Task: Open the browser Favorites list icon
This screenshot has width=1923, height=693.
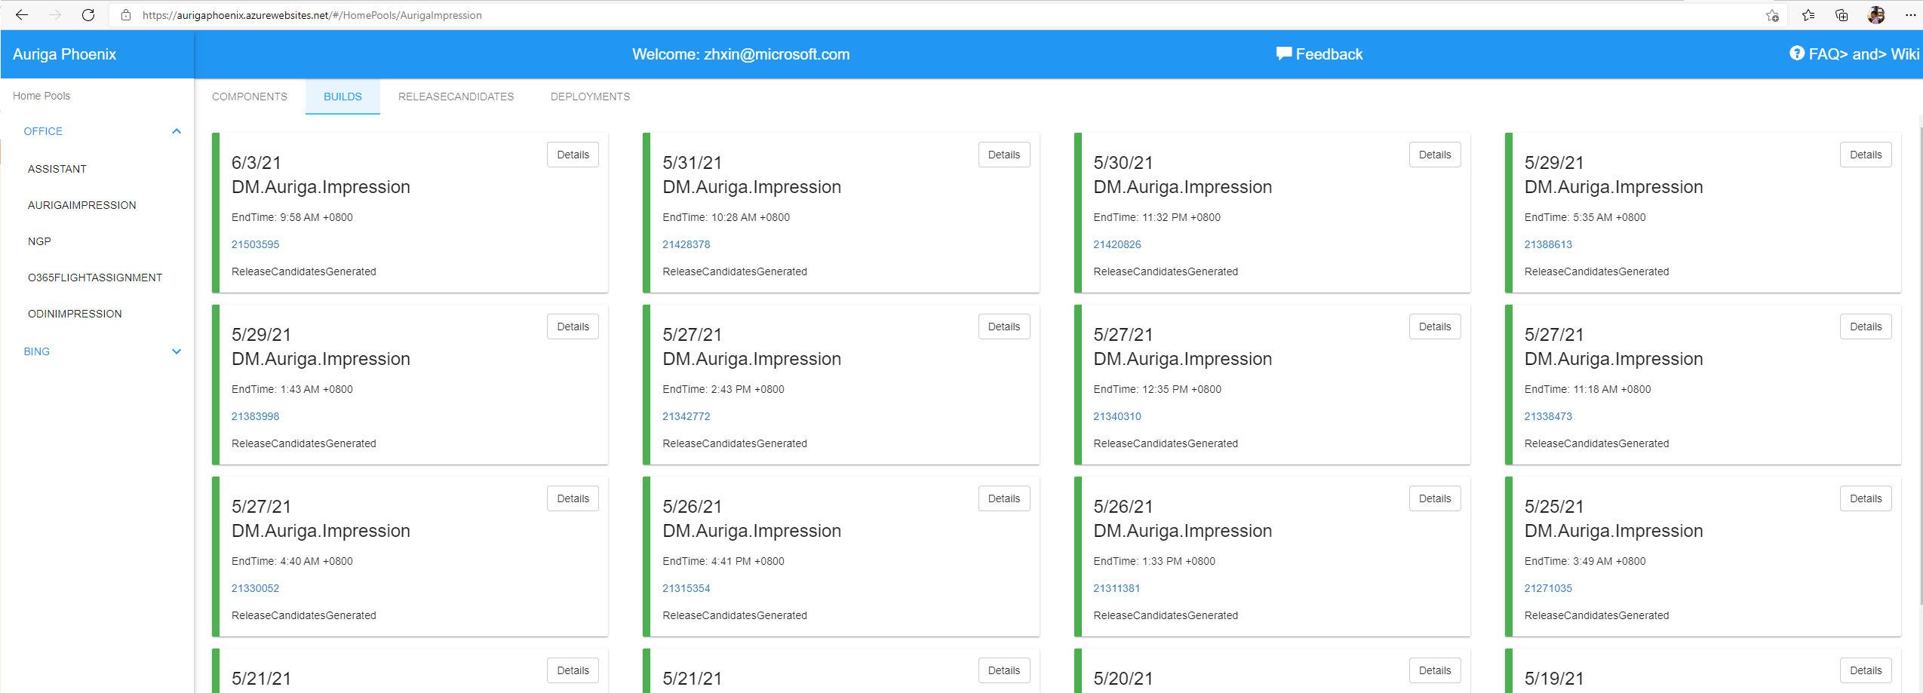Action: click(x=1808, y=15)
